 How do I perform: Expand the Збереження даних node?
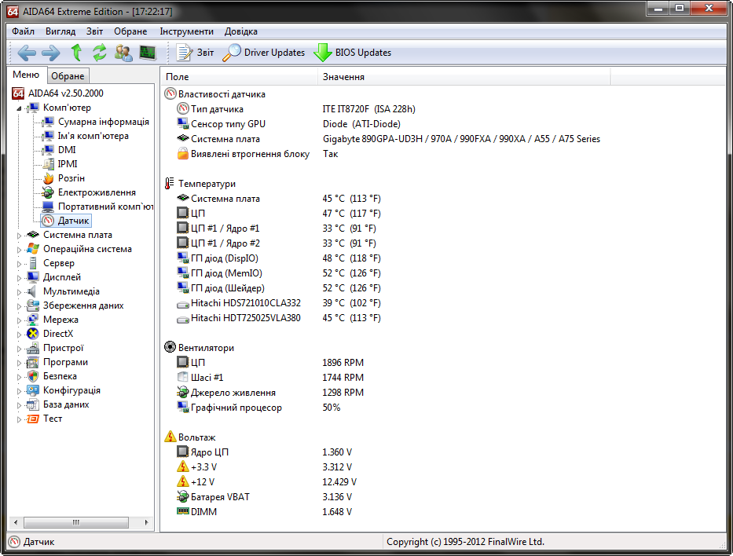coord(19,306)
